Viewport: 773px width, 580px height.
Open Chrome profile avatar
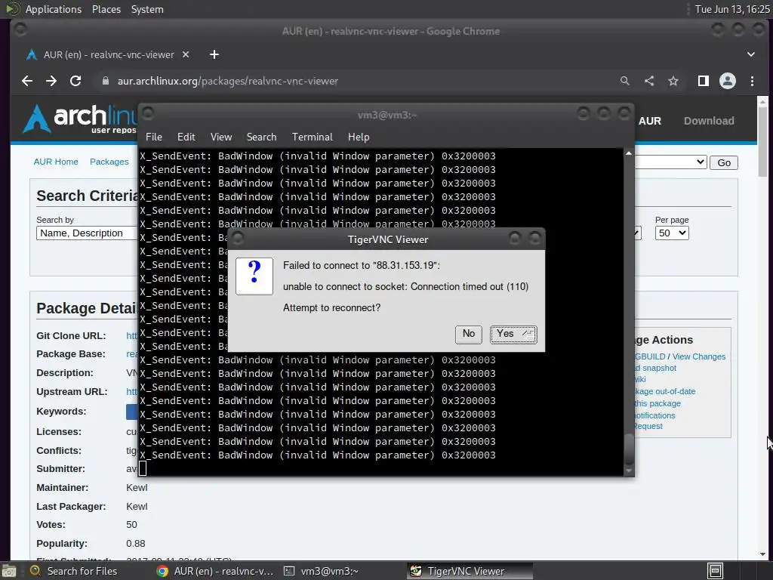pos(728,81)
